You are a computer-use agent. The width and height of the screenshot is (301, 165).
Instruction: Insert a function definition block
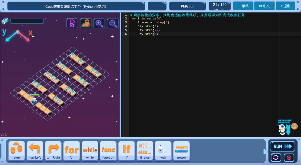(108, 151)
